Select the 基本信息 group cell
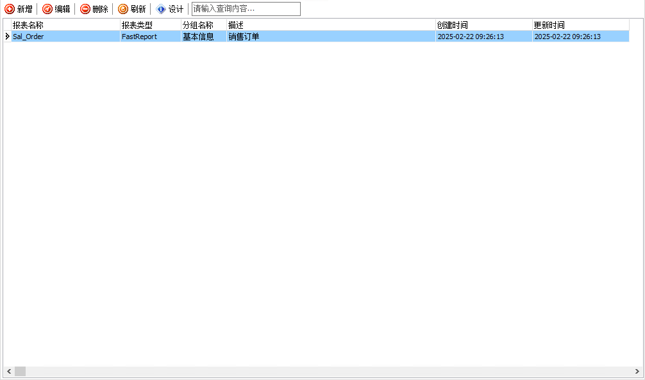Screen dimensions: 645x380 click(204, 37)
